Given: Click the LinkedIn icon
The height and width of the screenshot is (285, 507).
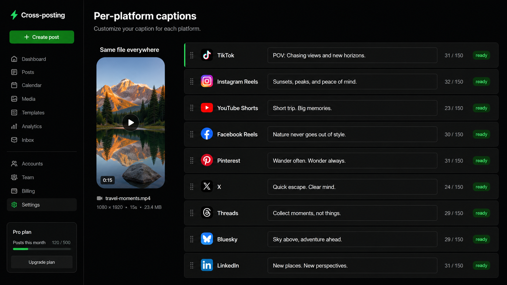Looking at the screenshot, I should (207, 265).
